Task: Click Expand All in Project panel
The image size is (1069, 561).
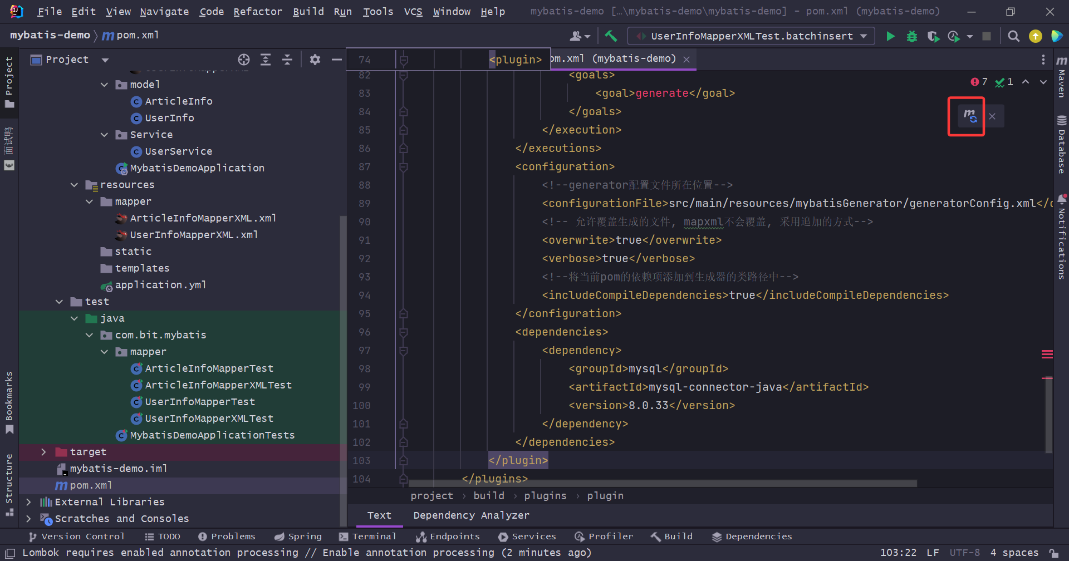Action: point(266,60)
